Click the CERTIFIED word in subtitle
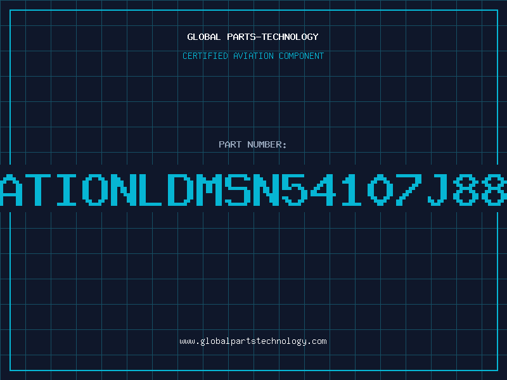This screenshot has width=507, height=380. pos(205,56)
